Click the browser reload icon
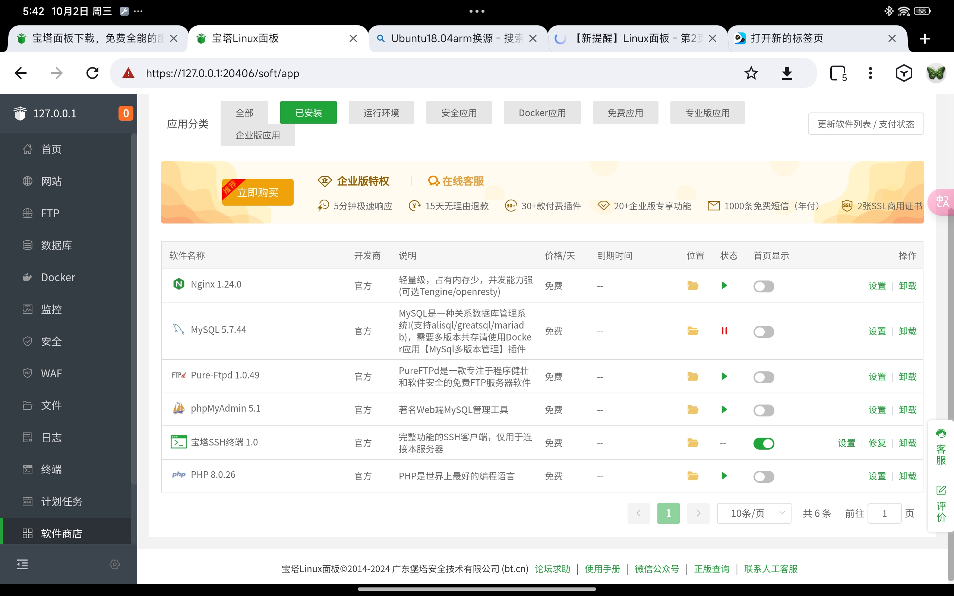The height and width of the screenshot is (596, 954). tap(93, 73)
